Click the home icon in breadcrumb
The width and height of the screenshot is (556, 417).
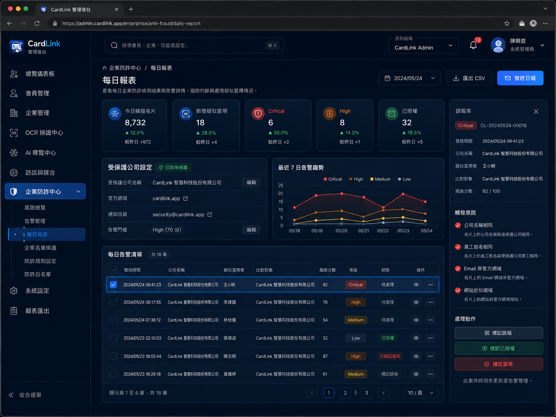104,68
